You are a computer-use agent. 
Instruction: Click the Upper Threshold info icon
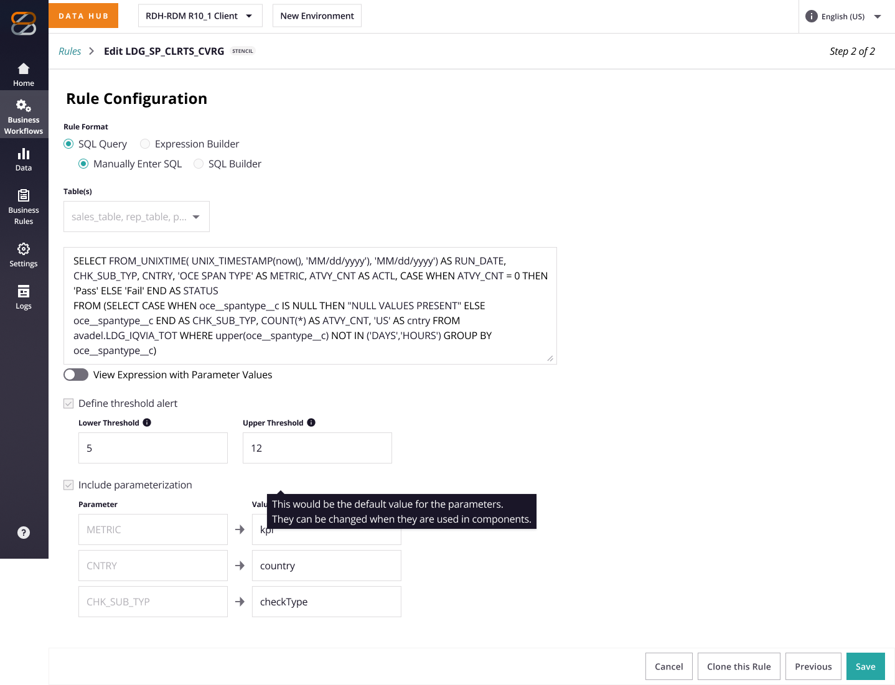coord(311,422)
